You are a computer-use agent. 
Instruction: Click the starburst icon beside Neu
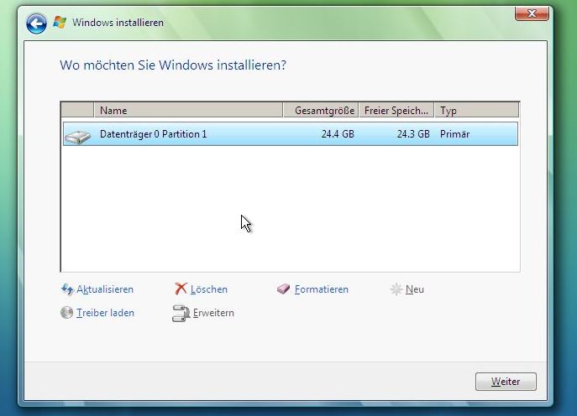(396, 289)
